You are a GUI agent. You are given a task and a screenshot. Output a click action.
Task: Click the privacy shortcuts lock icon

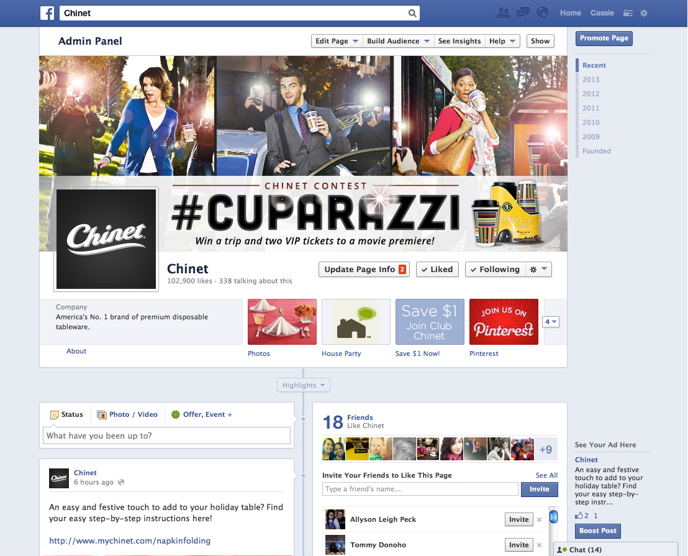[628, 13]
